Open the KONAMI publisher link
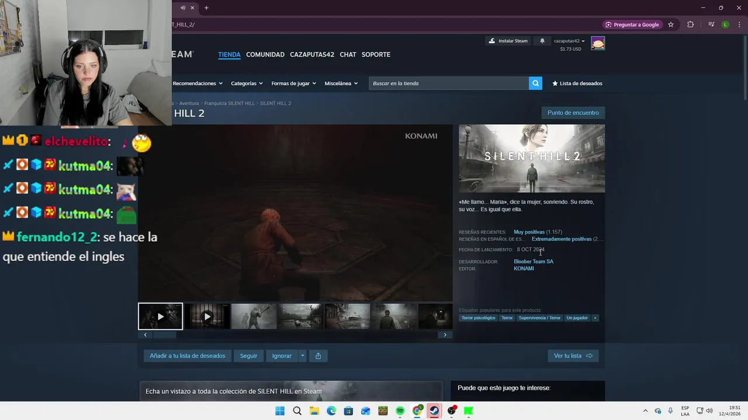The width and height of the screenshot is (748, 420). click(x=524, y=268)
